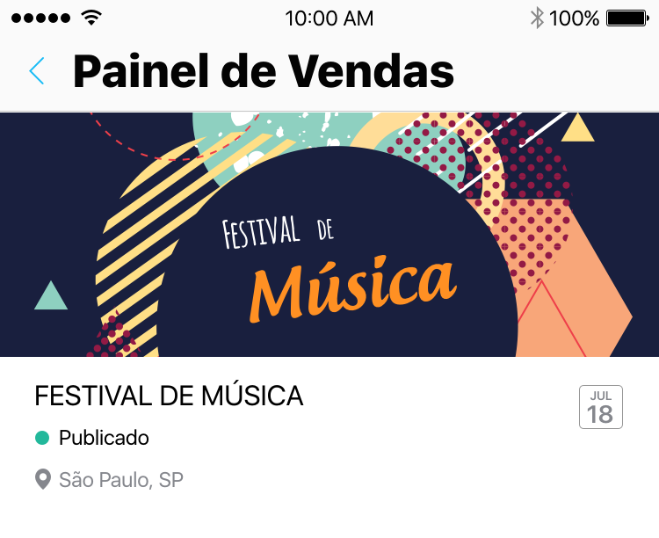Click the FESTIVAL DE MÚSICA event title
The image size is (659, 538).
pyautogui.click(x=169, y=396)
